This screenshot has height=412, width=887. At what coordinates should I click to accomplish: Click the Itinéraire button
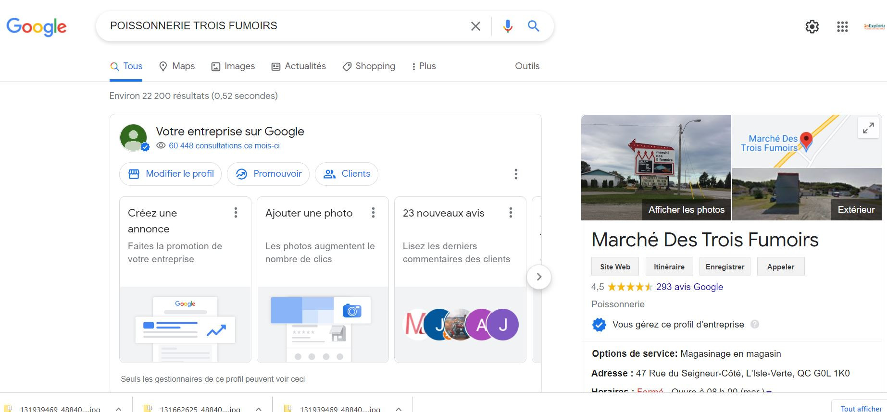[x=669, y=267]
